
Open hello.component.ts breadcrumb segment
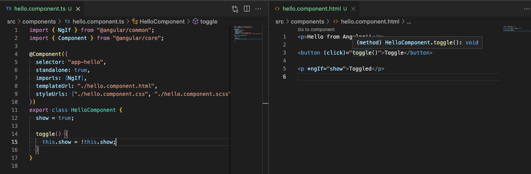click(x=99, y=21)
